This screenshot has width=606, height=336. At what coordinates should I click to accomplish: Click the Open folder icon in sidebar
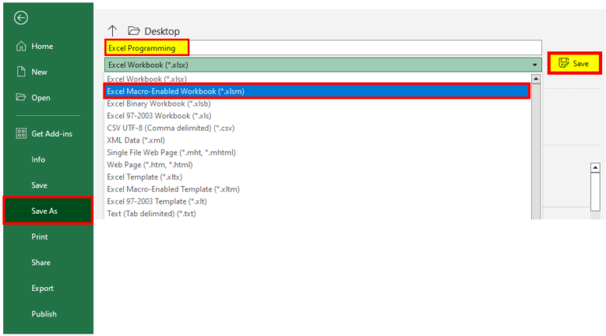21,98
